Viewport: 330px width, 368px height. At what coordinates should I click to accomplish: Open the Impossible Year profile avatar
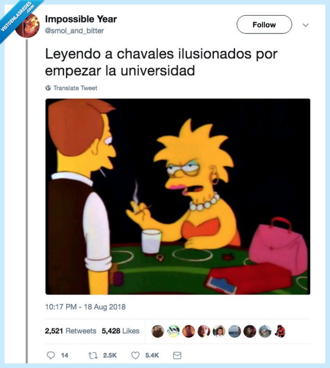click(x=27, y=25)
